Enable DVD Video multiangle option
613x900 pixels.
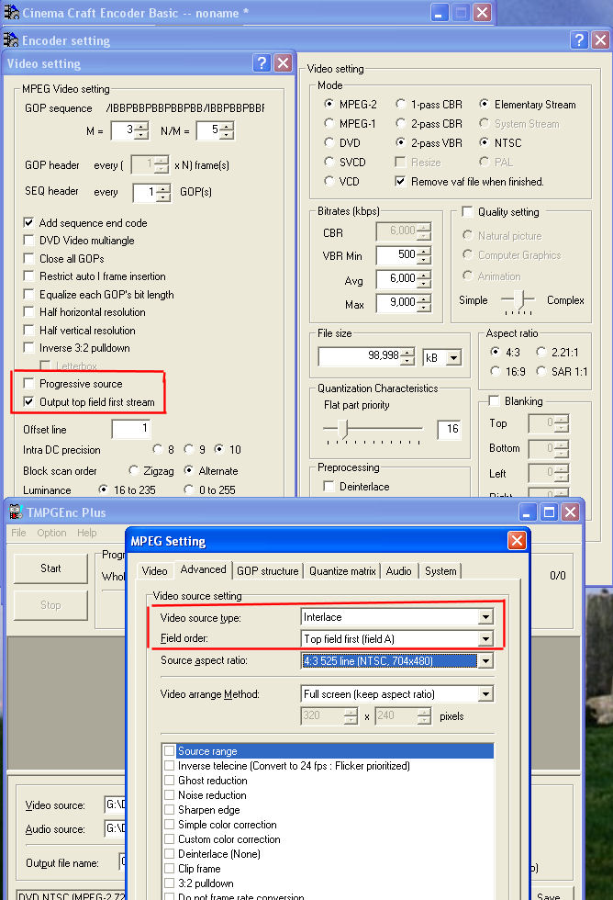pyautogui.click(x=28, y=240)
